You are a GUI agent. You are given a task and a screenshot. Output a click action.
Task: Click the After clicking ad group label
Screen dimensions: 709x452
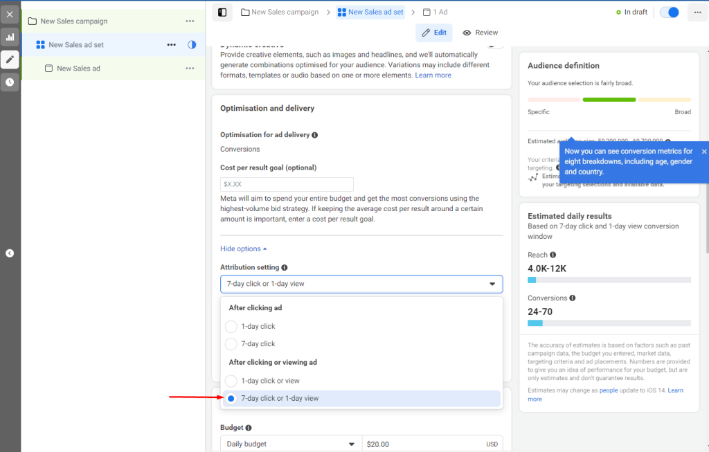tap(255, 308)
